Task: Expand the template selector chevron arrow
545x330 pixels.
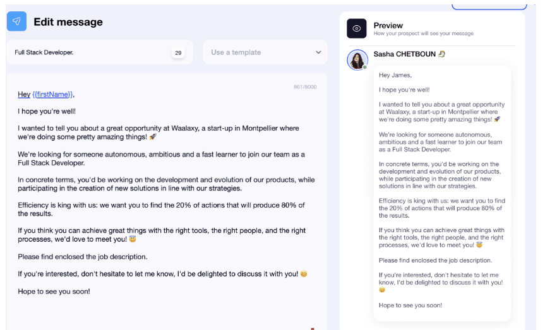Action: (x=318, y=52)
